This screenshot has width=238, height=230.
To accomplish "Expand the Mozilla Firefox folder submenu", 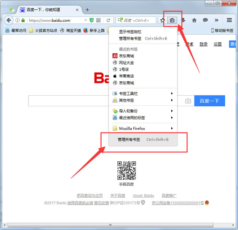I will pos(143,128).
